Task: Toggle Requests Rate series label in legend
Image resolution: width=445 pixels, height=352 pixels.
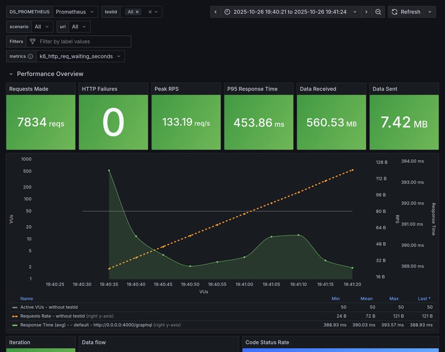Action: point(52,316)
